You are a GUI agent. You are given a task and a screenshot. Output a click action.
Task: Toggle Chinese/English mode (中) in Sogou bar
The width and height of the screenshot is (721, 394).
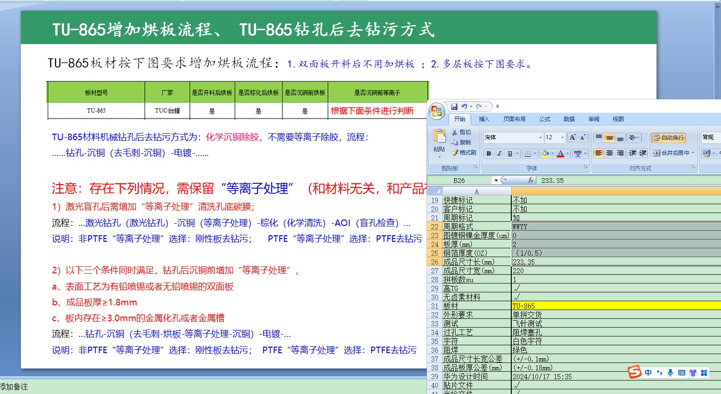click(648, 373)
